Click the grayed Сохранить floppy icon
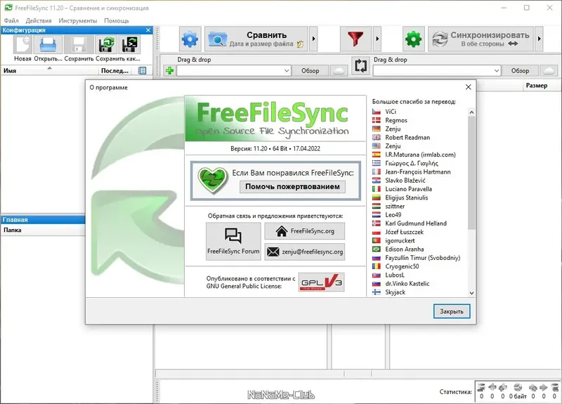The height and width of the screenshot is (404, 562). 79,45
